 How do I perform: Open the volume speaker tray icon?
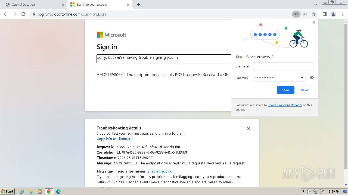click(x=309, y=191)
